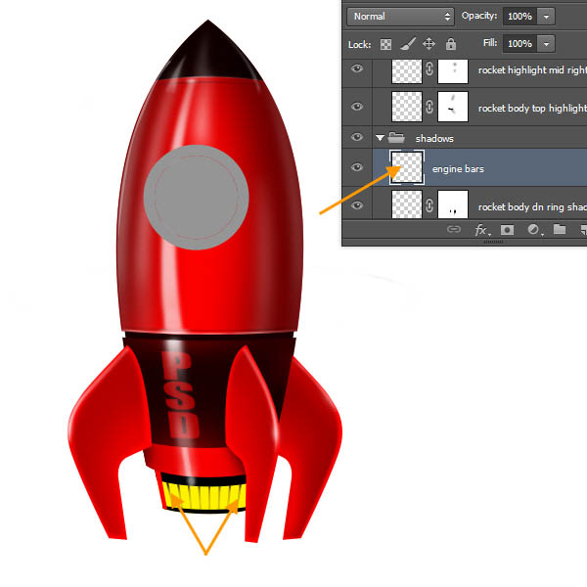Click the Opacity 100% value field
This screenshot has width=587, height=587.
[519, 17]
